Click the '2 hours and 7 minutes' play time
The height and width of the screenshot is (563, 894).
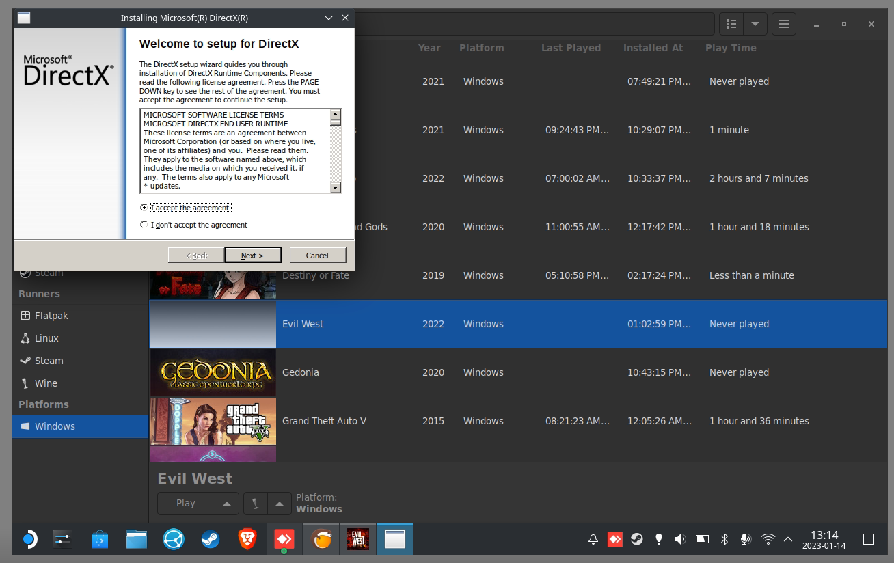[759, 178]
